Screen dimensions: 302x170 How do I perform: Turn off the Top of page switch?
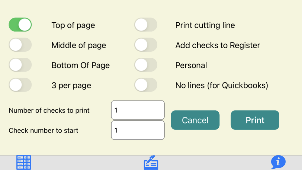pos(20,25)
